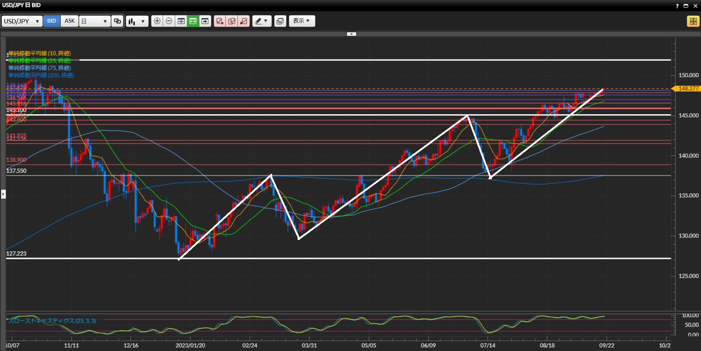Click the scroll to latest bar icon
The image size is (701, 351).
(205, 21)
